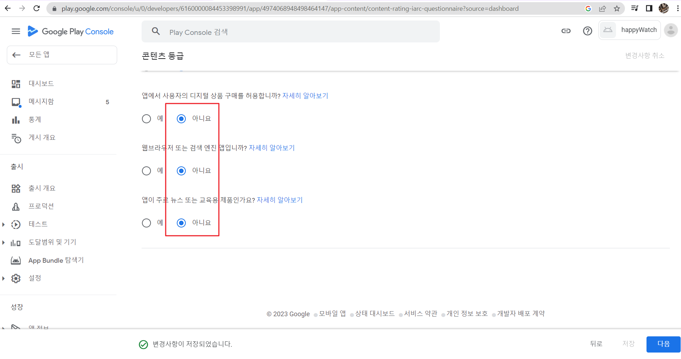Select 예 for news or educational product question
681x359 pixels.
146,223
